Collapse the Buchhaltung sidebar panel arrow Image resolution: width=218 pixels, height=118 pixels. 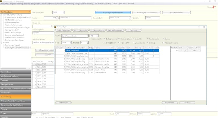[x=29, y=12]
